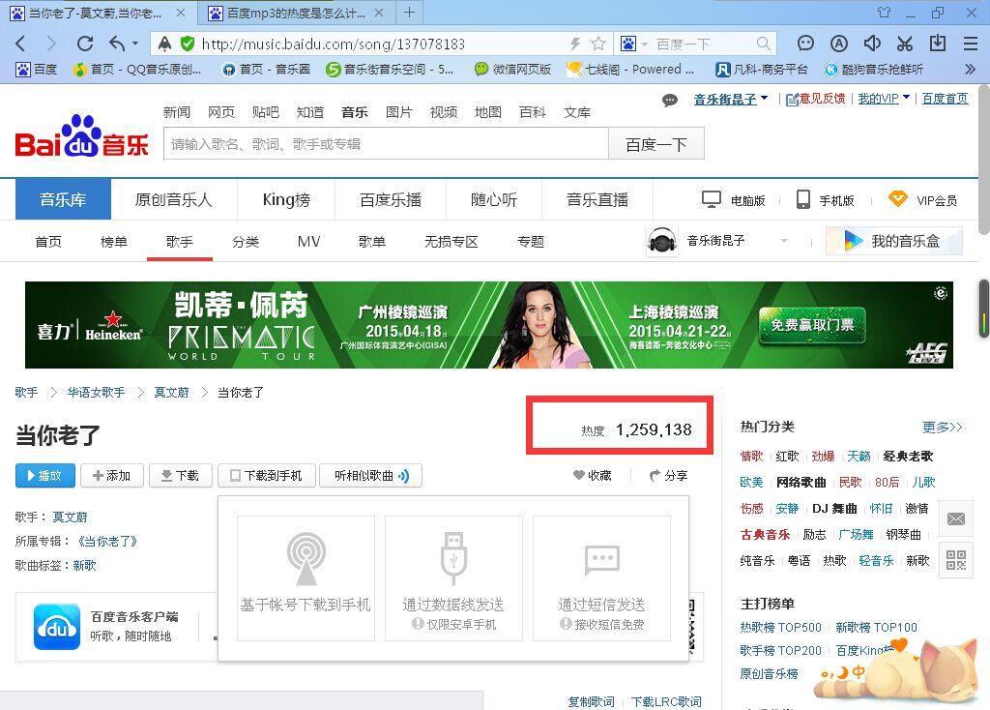990x710 pixels.
Task: Click the QR code icon in right sidebar
Action: pos(955,561)
